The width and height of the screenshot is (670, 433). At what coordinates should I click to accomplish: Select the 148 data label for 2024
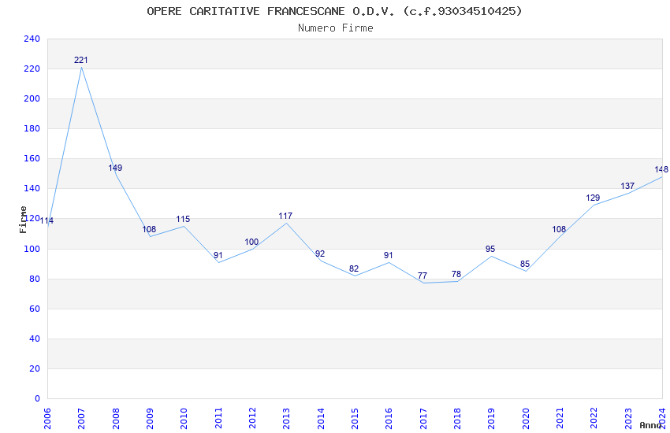pos(661,170)
